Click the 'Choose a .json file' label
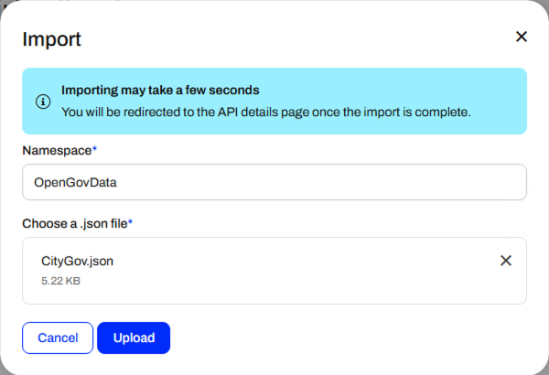549x375 pixels. [x=75, y=223]
